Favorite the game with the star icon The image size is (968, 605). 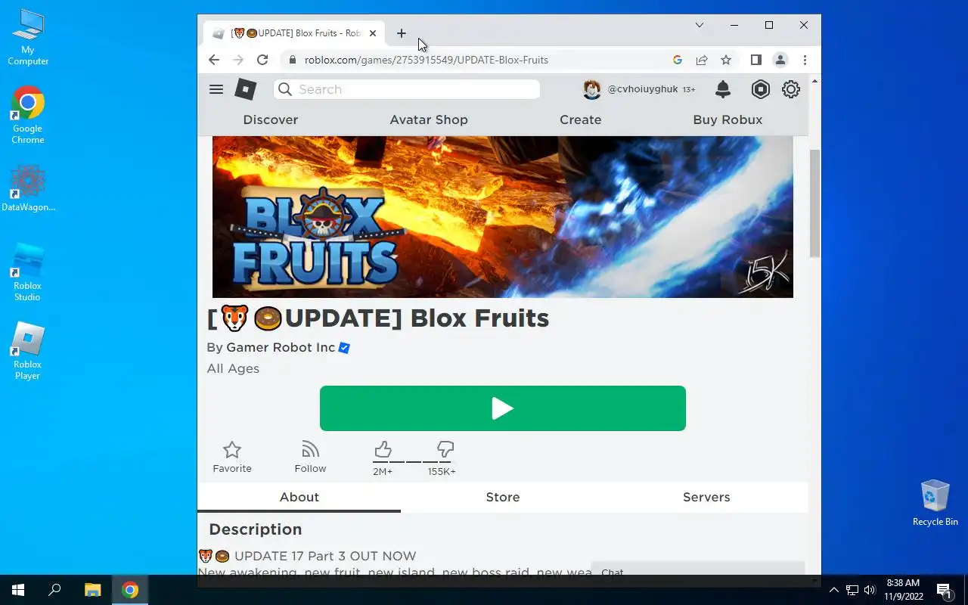pos(232,450)
